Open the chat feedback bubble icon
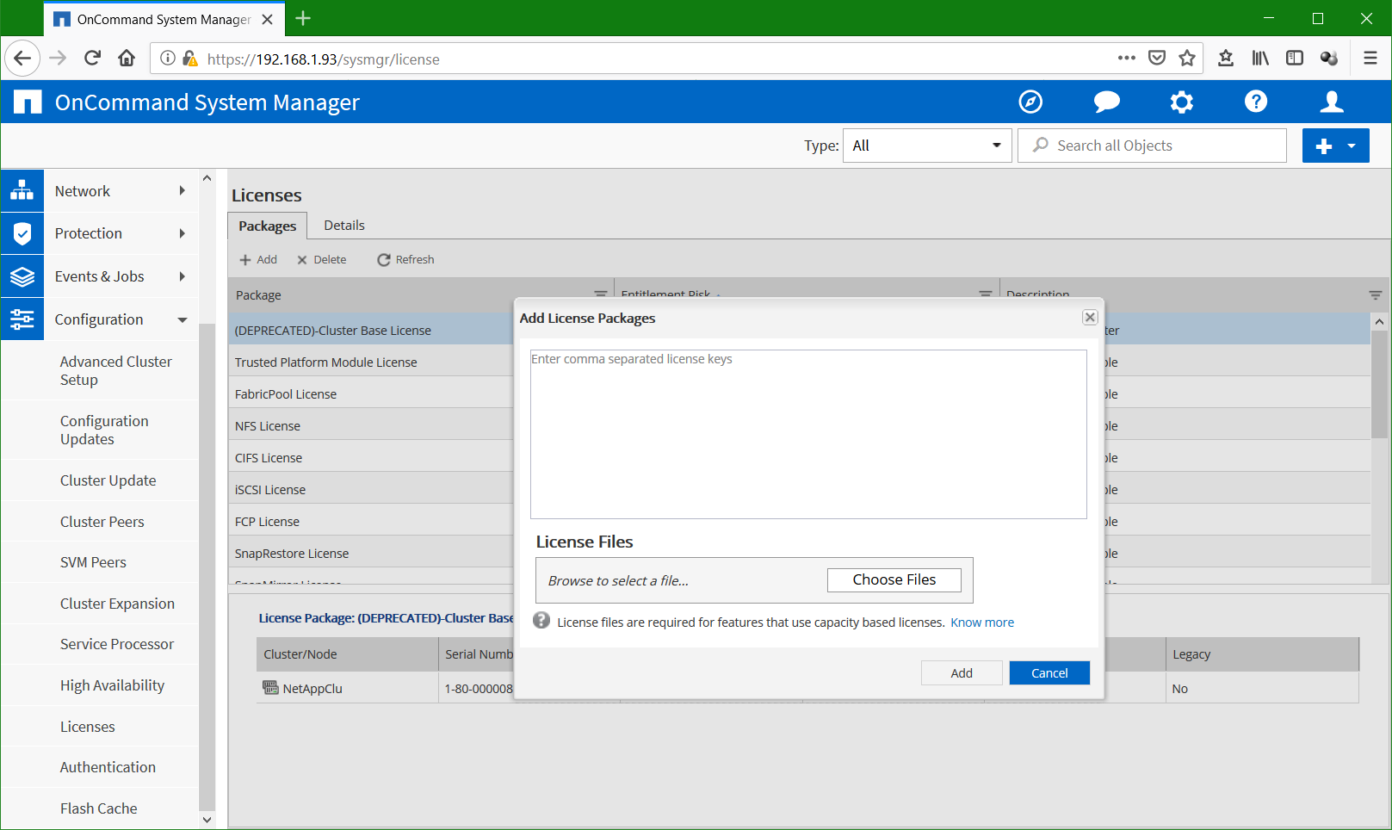The height and width of the screenshot is (830, 1392). (1106, 102)
